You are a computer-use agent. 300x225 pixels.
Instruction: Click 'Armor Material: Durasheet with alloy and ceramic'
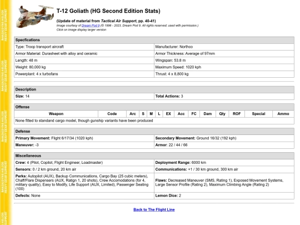[84, 53]
